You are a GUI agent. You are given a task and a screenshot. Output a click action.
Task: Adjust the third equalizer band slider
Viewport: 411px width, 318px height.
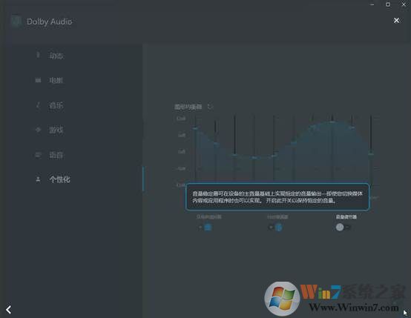tap(235, 155)
